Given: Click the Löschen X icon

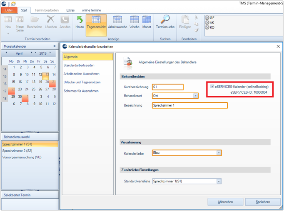Looking at the screenshot, I should pos(50,19).
